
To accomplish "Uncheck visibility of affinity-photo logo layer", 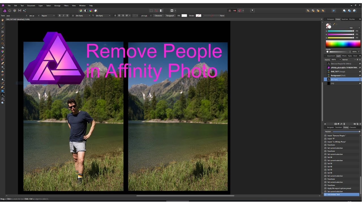I will [x=360, y=68].
